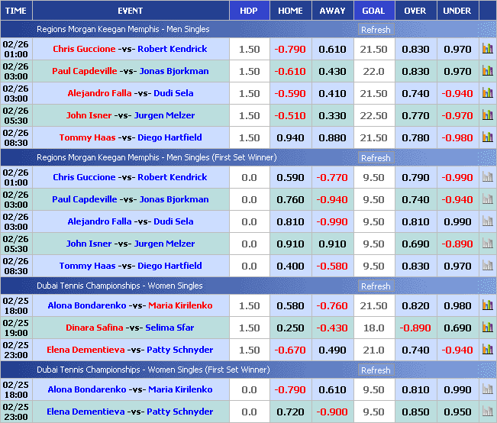Open chart icon for Capdeville-Bjorkman Men Singles row

(x=487, y=71)
